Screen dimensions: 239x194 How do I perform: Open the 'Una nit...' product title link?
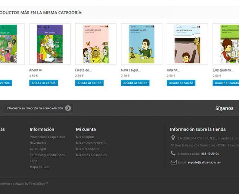[173, 70]
